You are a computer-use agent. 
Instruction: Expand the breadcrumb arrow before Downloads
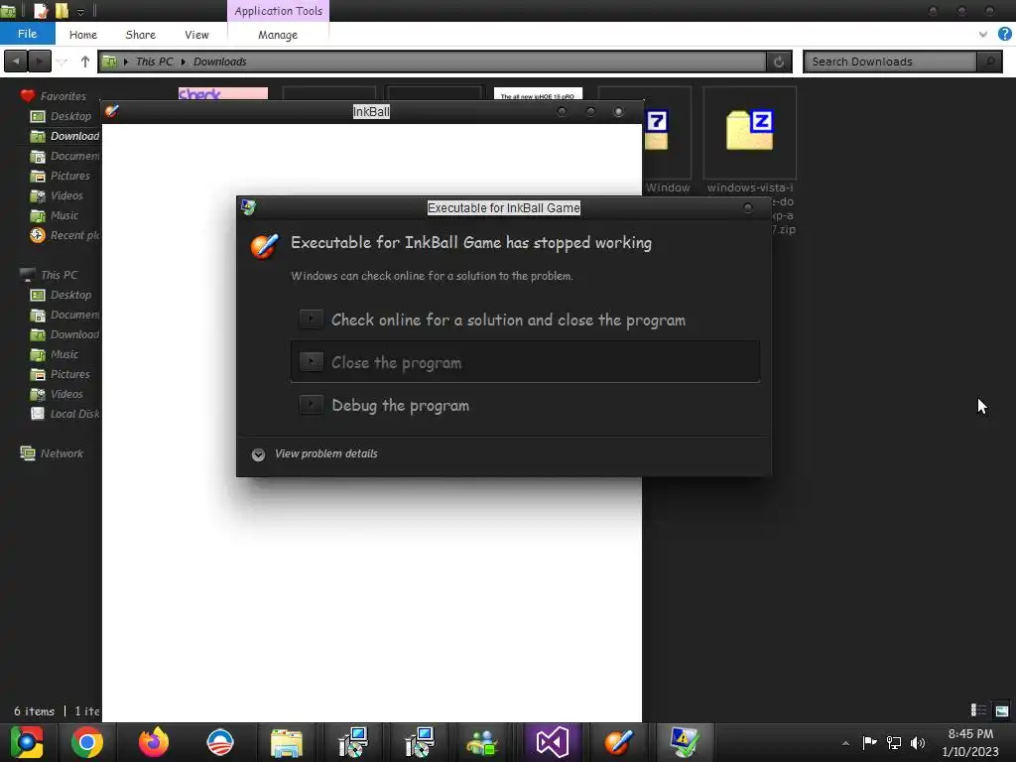(x=184, y=62)
